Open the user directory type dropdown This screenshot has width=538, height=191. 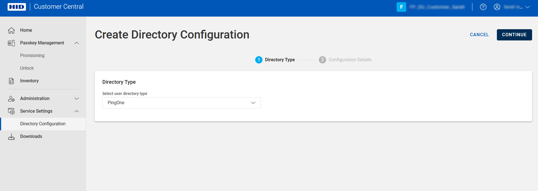(181, 103)
